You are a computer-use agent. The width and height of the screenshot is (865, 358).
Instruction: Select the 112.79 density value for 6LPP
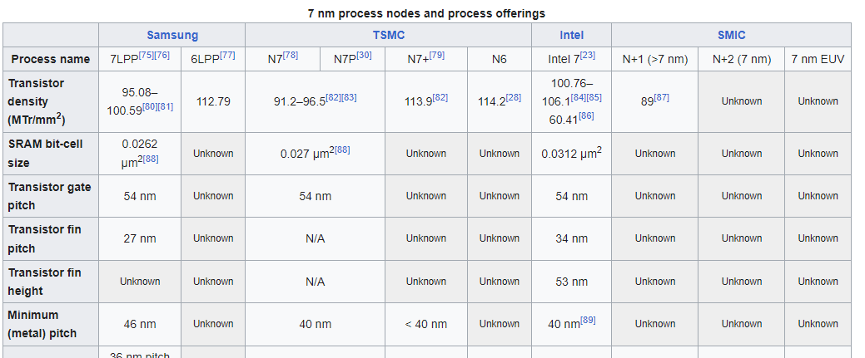(213, 102)
